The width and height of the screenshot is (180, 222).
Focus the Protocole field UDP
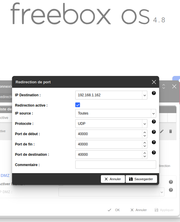(109, 124)
